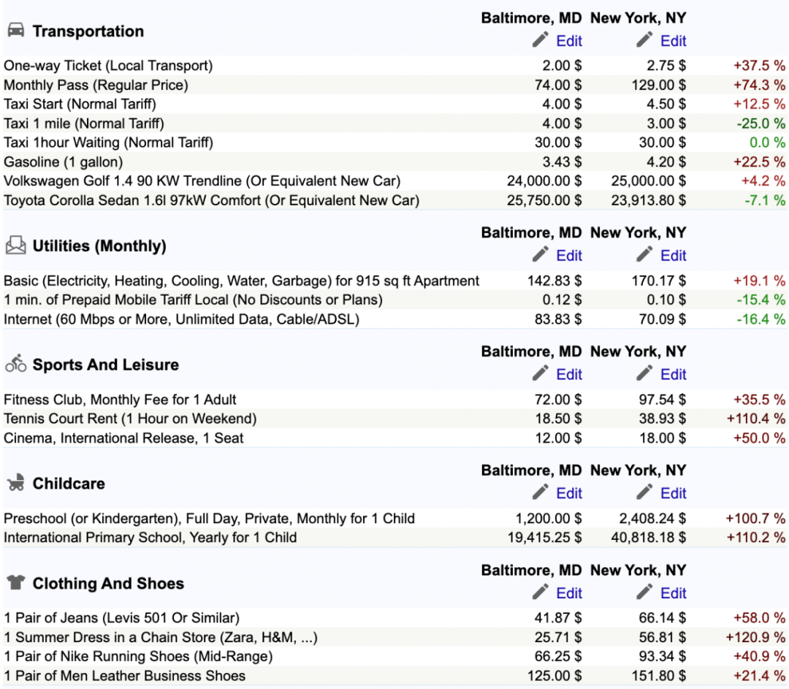Image resolution: width=789 pixels, height=689 pixels.
Task: Click the Toyota Corolla Sedan row label
Action: coord(211,201)
